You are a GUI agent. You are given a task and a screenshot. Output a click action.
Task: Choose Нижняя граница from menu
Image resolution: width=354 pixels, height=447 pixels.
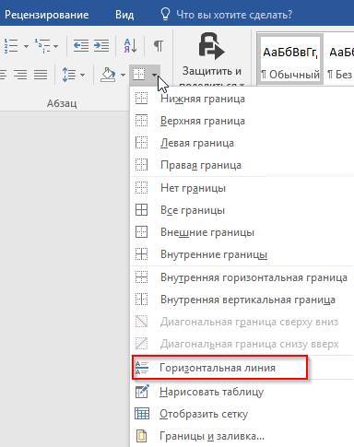coord(242,99)
